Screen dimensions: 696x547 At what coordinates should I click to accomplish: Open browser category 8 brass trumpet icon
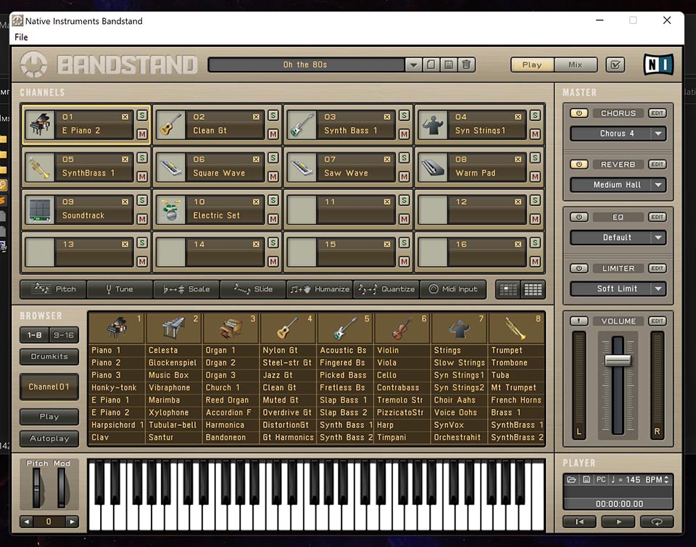click(515, 329)
